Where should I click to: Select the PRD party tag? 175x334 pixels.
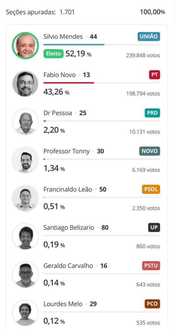pos(152,113)
